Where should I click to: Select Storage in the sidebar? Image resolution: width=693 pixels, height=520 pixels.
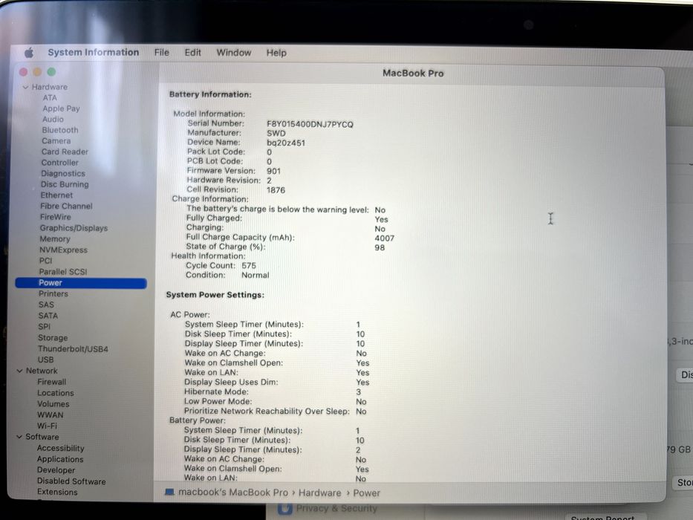coord(53,338)
